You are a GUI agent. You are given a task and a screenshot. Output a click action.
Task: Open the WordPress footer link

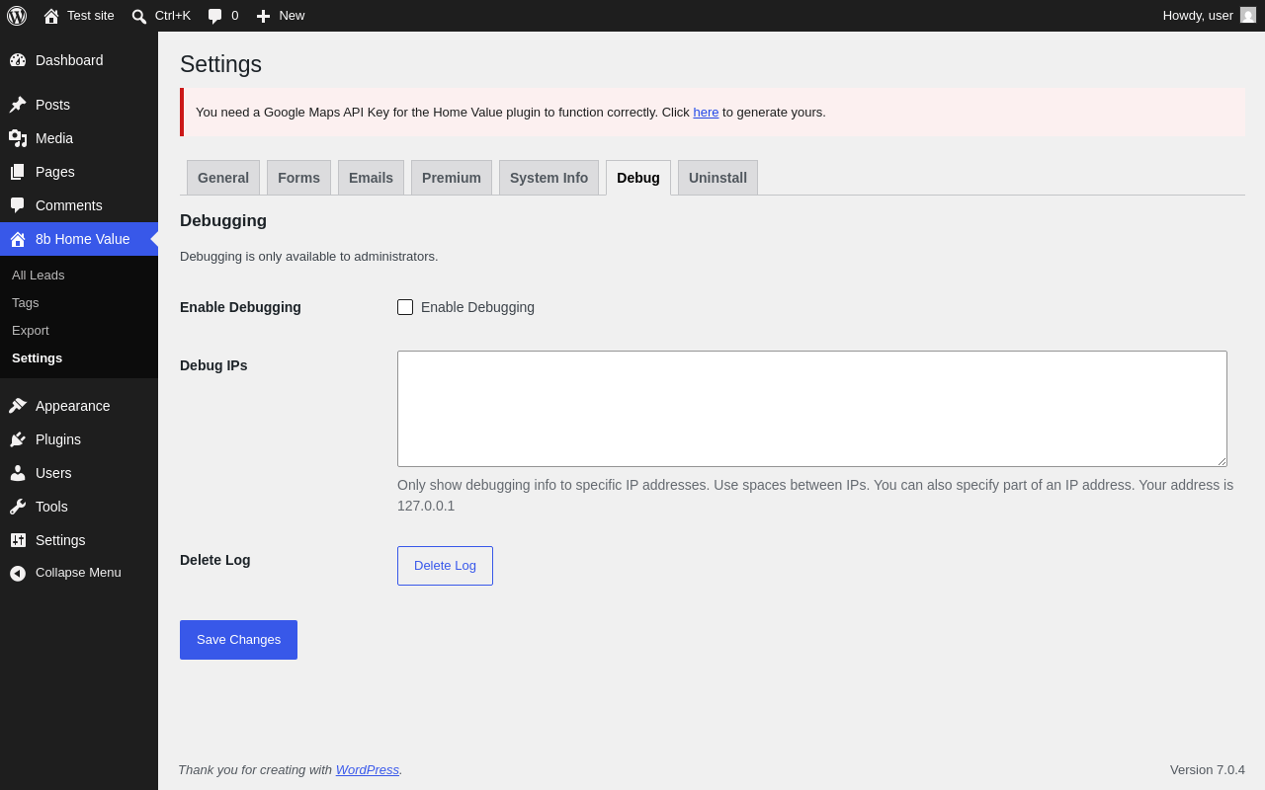coord(368,770)
